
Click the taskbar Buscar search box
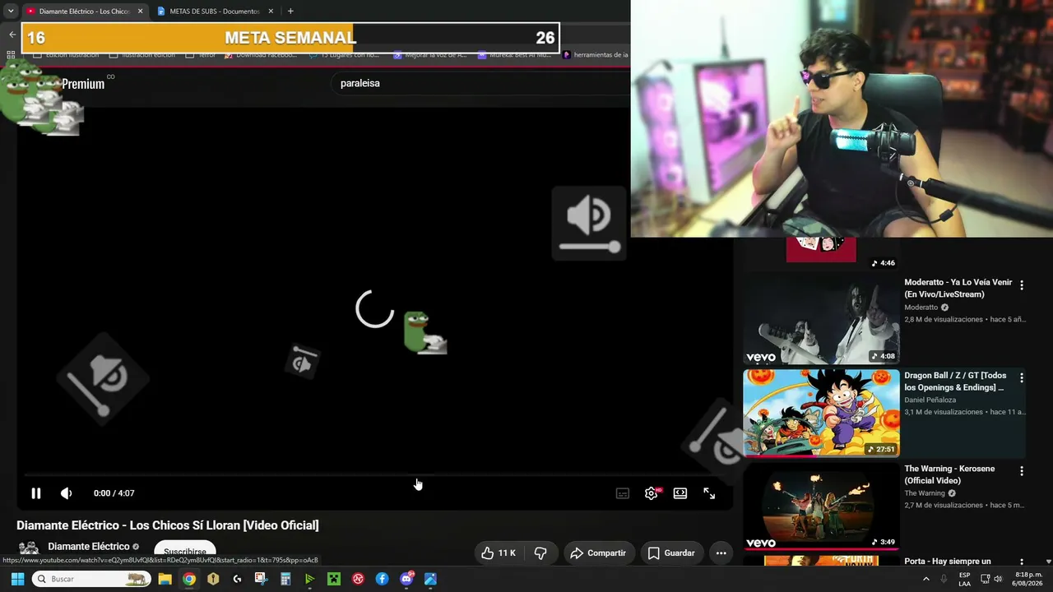pyautogui.click(x=92, y=579)
